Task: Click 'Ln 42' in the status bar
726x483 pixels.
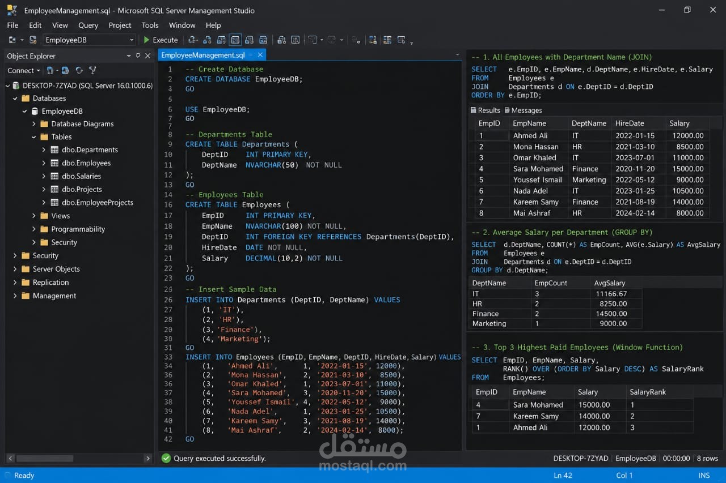Action: click(563, 476)
